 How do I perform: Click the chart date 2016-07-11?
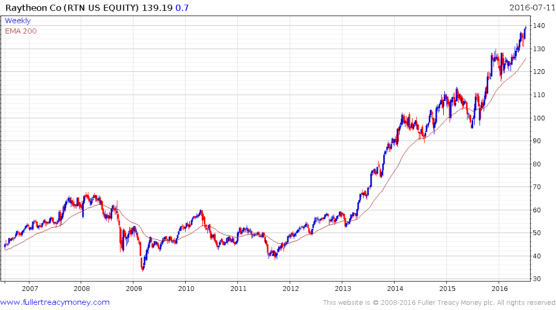point(532,7)
